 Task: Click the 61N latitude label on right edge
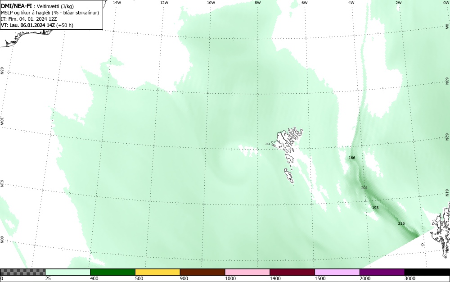coord(447,193)
